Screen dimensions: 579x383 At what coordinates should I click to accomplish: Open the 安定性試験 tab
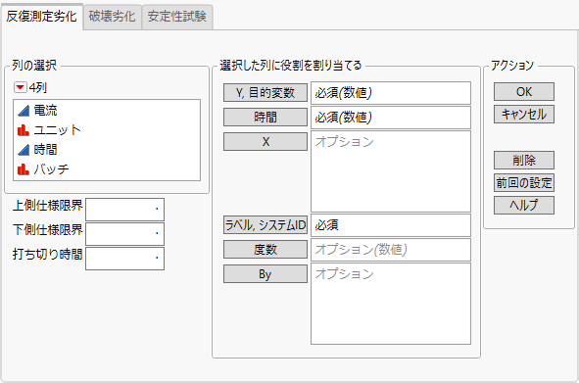tap(177, 17)
